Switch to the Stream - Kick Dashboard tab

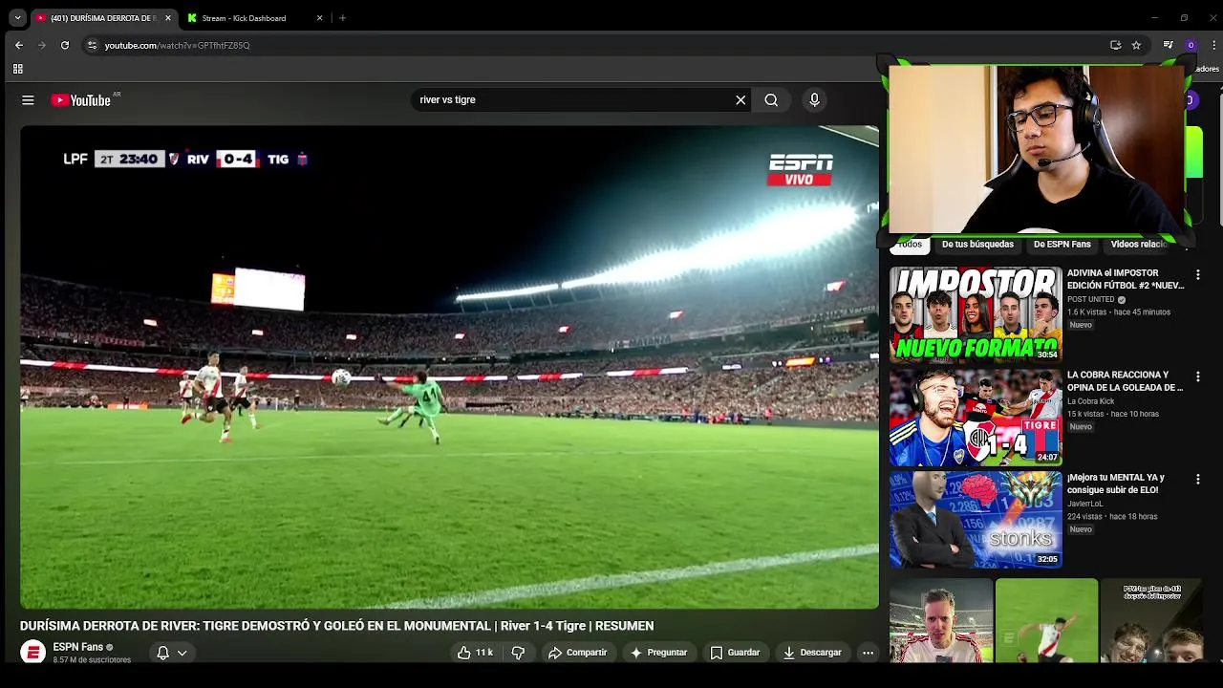pyautogui.click(x=244, y=18)
